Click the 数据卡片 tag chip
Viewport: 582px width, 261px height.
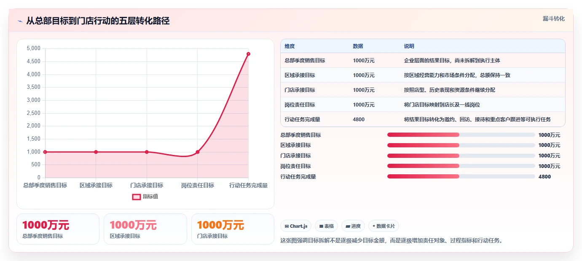(384, 226)
